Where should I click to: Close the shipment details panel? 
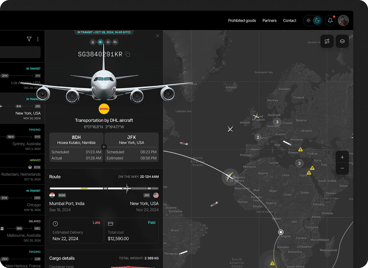157,36
